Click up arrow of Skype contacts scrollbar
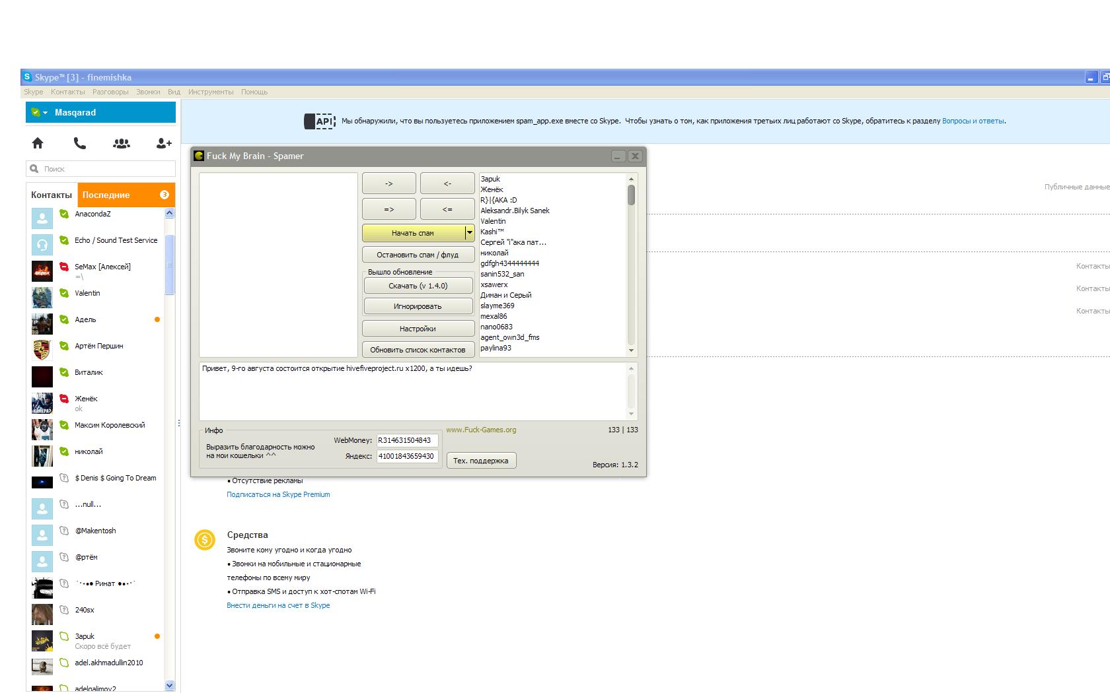 point(169,213)
